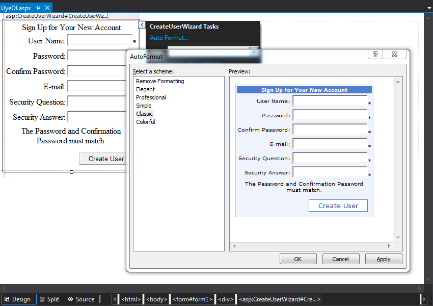Click the Sign Up for Your New Account preview header
Screen dimensions: 433x306
pyautogui.click(x=304, y=90)
